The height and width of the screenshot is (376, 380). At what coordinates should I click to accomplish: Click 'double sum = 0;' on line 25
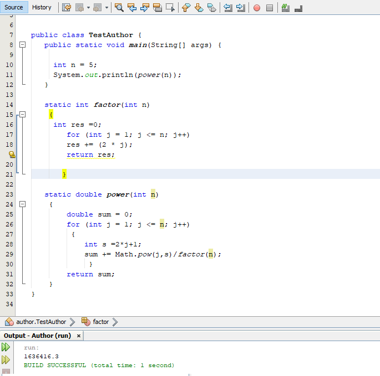[100, 214]
